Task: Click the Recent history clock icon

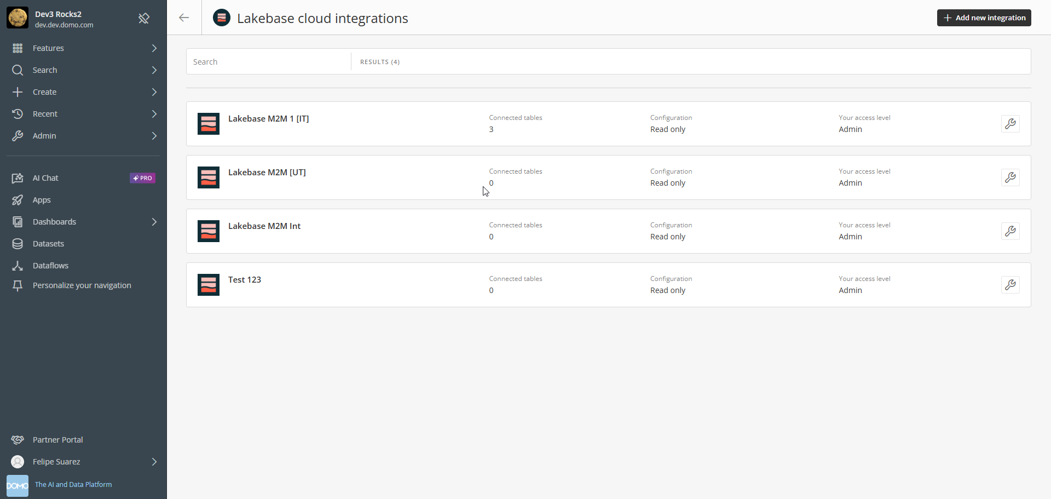Action: point(18,114)
